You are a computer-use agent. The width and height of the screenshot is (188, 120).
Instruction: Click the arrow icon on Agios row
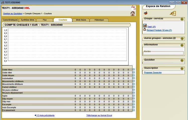click(x=134, y=96)
